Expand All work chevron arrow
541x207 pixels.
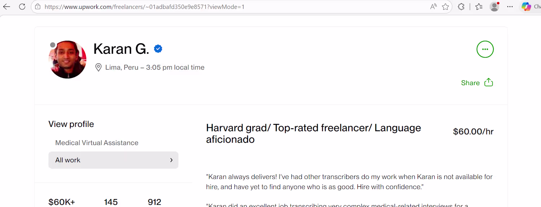coord(171,160)
